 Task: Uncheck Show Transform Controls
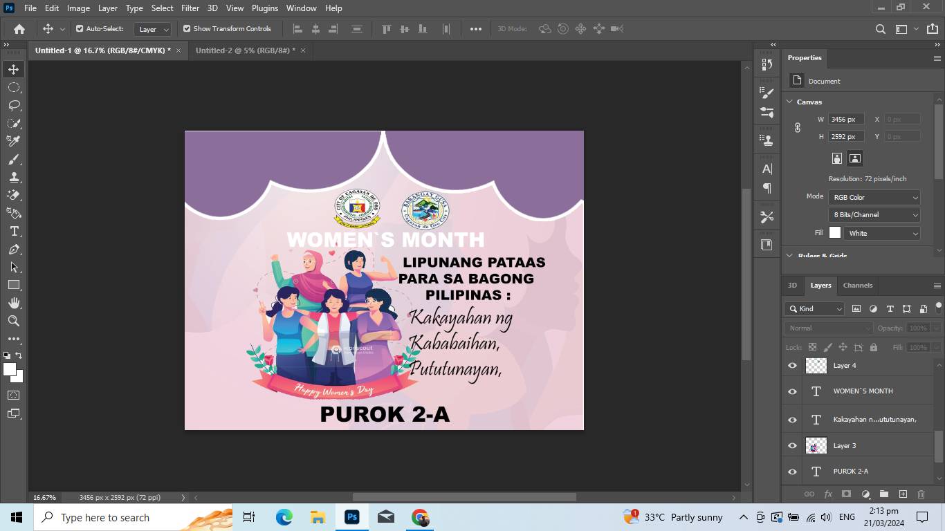[187, 29]
